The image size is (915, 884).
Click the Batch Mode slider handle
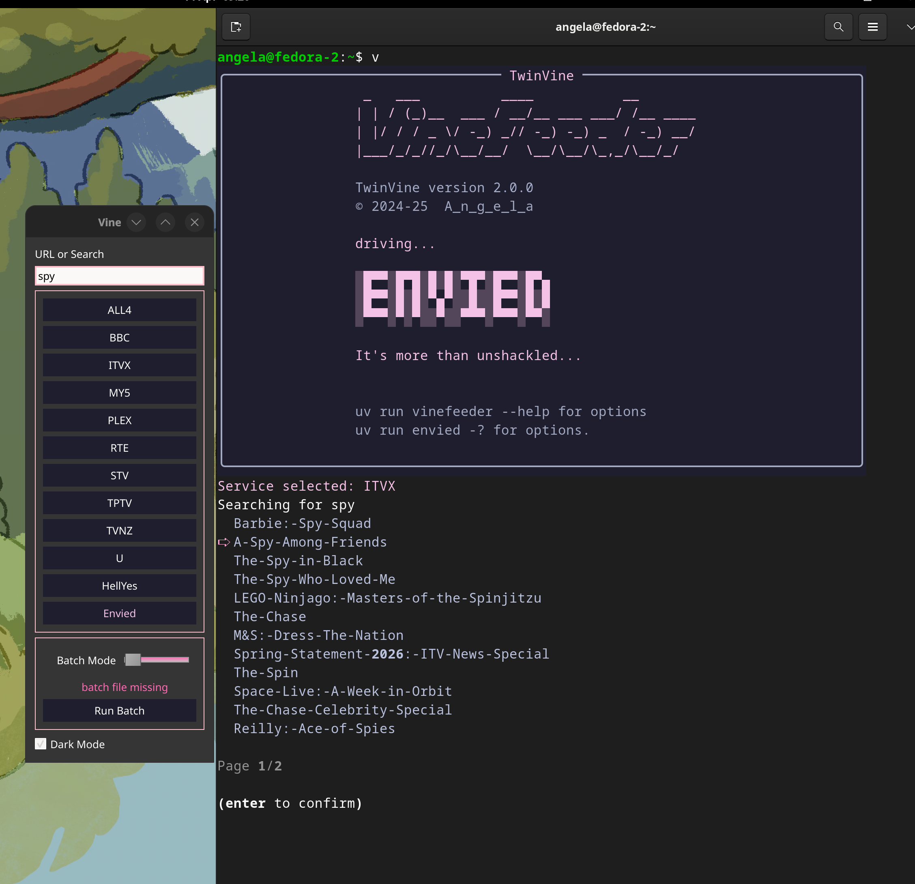(x=133, y=659)
